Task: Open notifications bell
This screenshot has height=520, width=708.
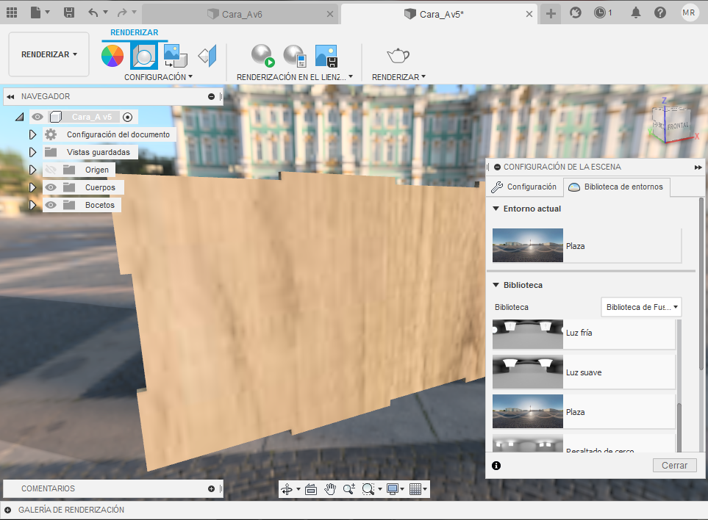Action: tap(636, 12)
